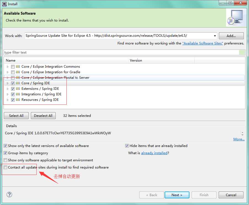Clear the filter with the box at the field's end

(x=242, y=52)
